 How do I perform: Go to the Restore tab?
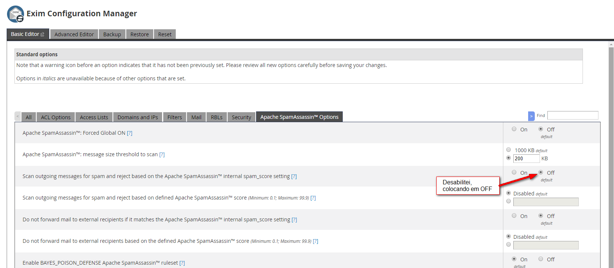140,34
